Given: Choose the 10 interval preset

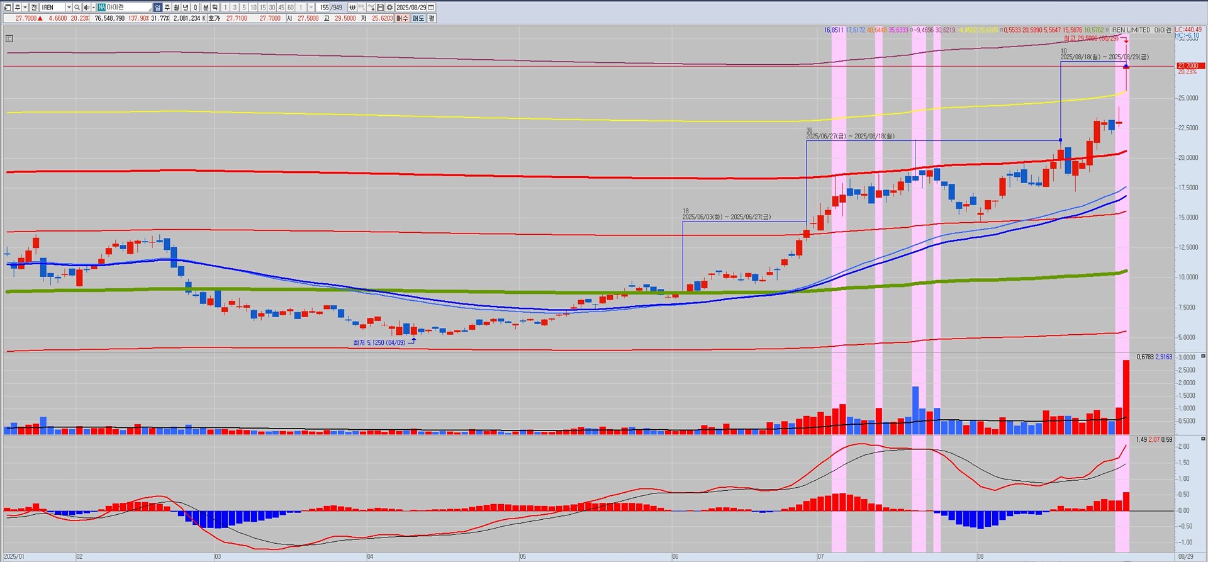Looking at the screenshot, I should [254, 8].
